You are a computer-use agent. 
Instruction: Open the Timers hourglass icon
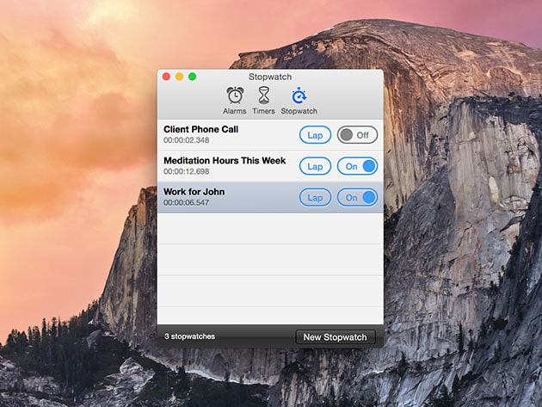(264, 96)
